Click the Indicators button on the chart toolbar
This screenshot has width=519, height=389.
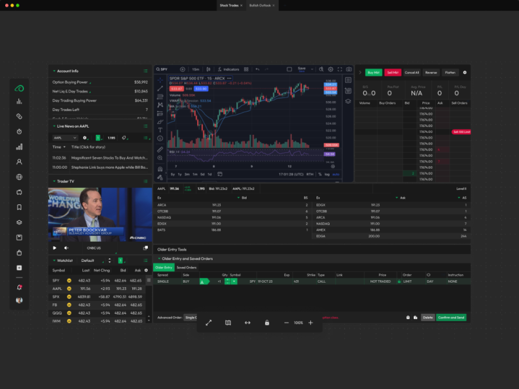coord(229,69)
